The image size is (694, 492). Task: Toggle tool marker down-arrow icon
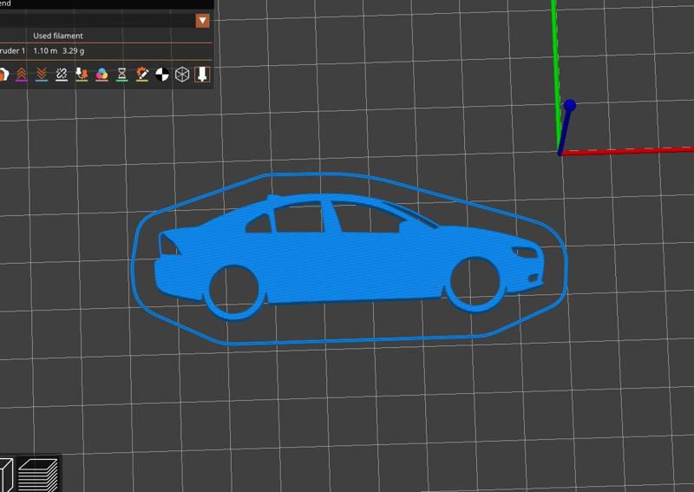tap(202, 75)
